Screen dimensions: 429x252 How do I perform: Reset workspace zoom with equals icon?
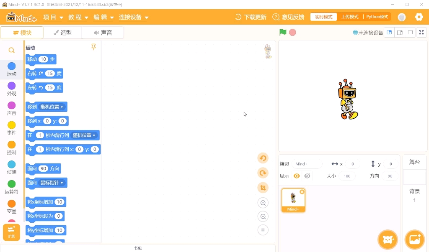pyautogui.click(x=263, y=230)
